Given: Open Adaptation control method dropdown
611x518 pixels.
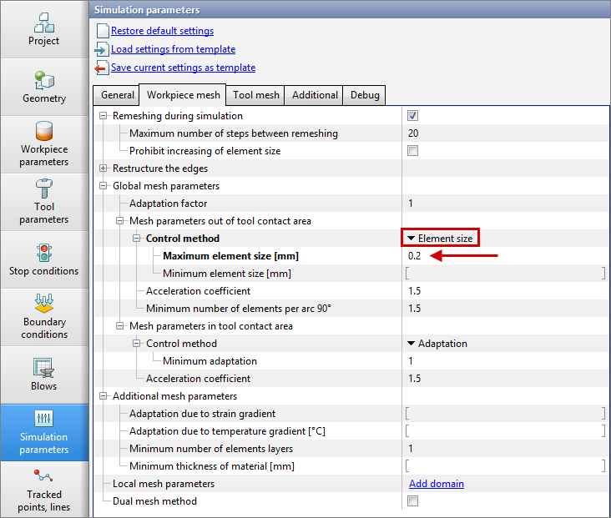Looking at the screenshot, I should [437, 344].
